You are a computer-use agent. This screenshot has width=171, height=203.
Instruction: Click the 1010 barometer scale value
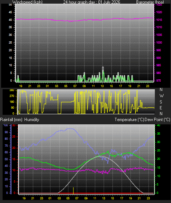pos(159,27)
